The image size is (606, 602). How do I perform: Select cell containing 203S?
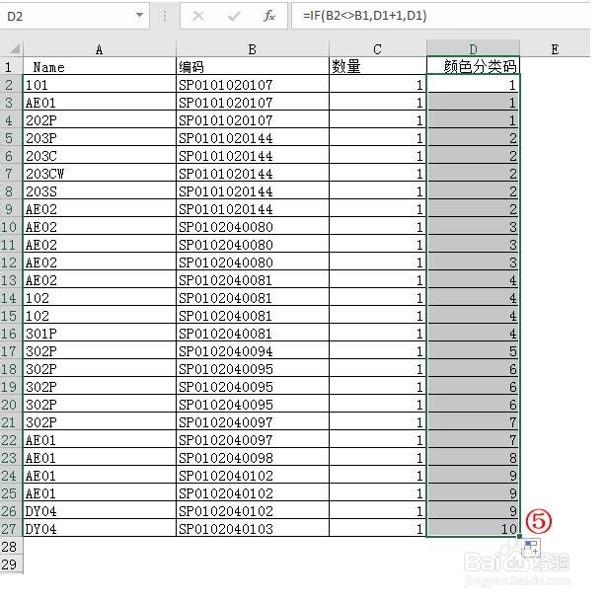(100, 190)
